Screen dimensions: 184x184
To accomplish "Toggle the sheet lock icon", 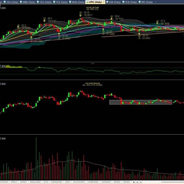I will (134, 182).
